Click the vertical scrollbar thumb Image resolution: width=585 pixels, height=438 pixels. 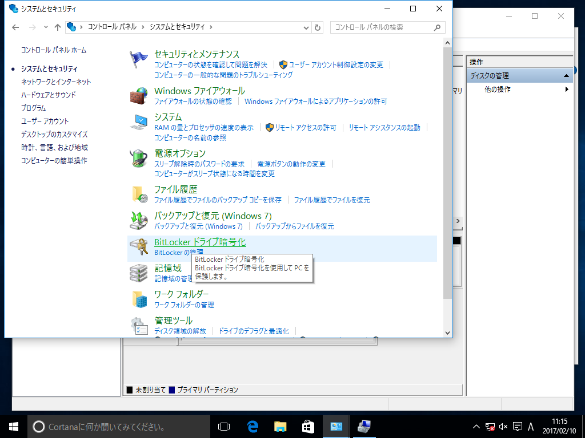point(448,173)
